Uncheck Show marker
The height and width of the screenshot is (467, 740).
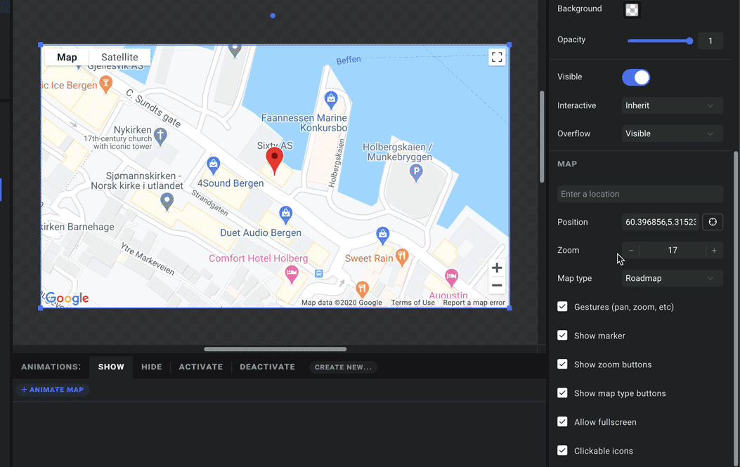562,336
